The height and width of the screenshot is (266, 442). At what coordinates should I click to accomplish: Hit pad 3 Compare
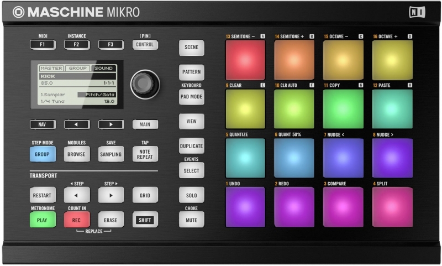[343, 207]
